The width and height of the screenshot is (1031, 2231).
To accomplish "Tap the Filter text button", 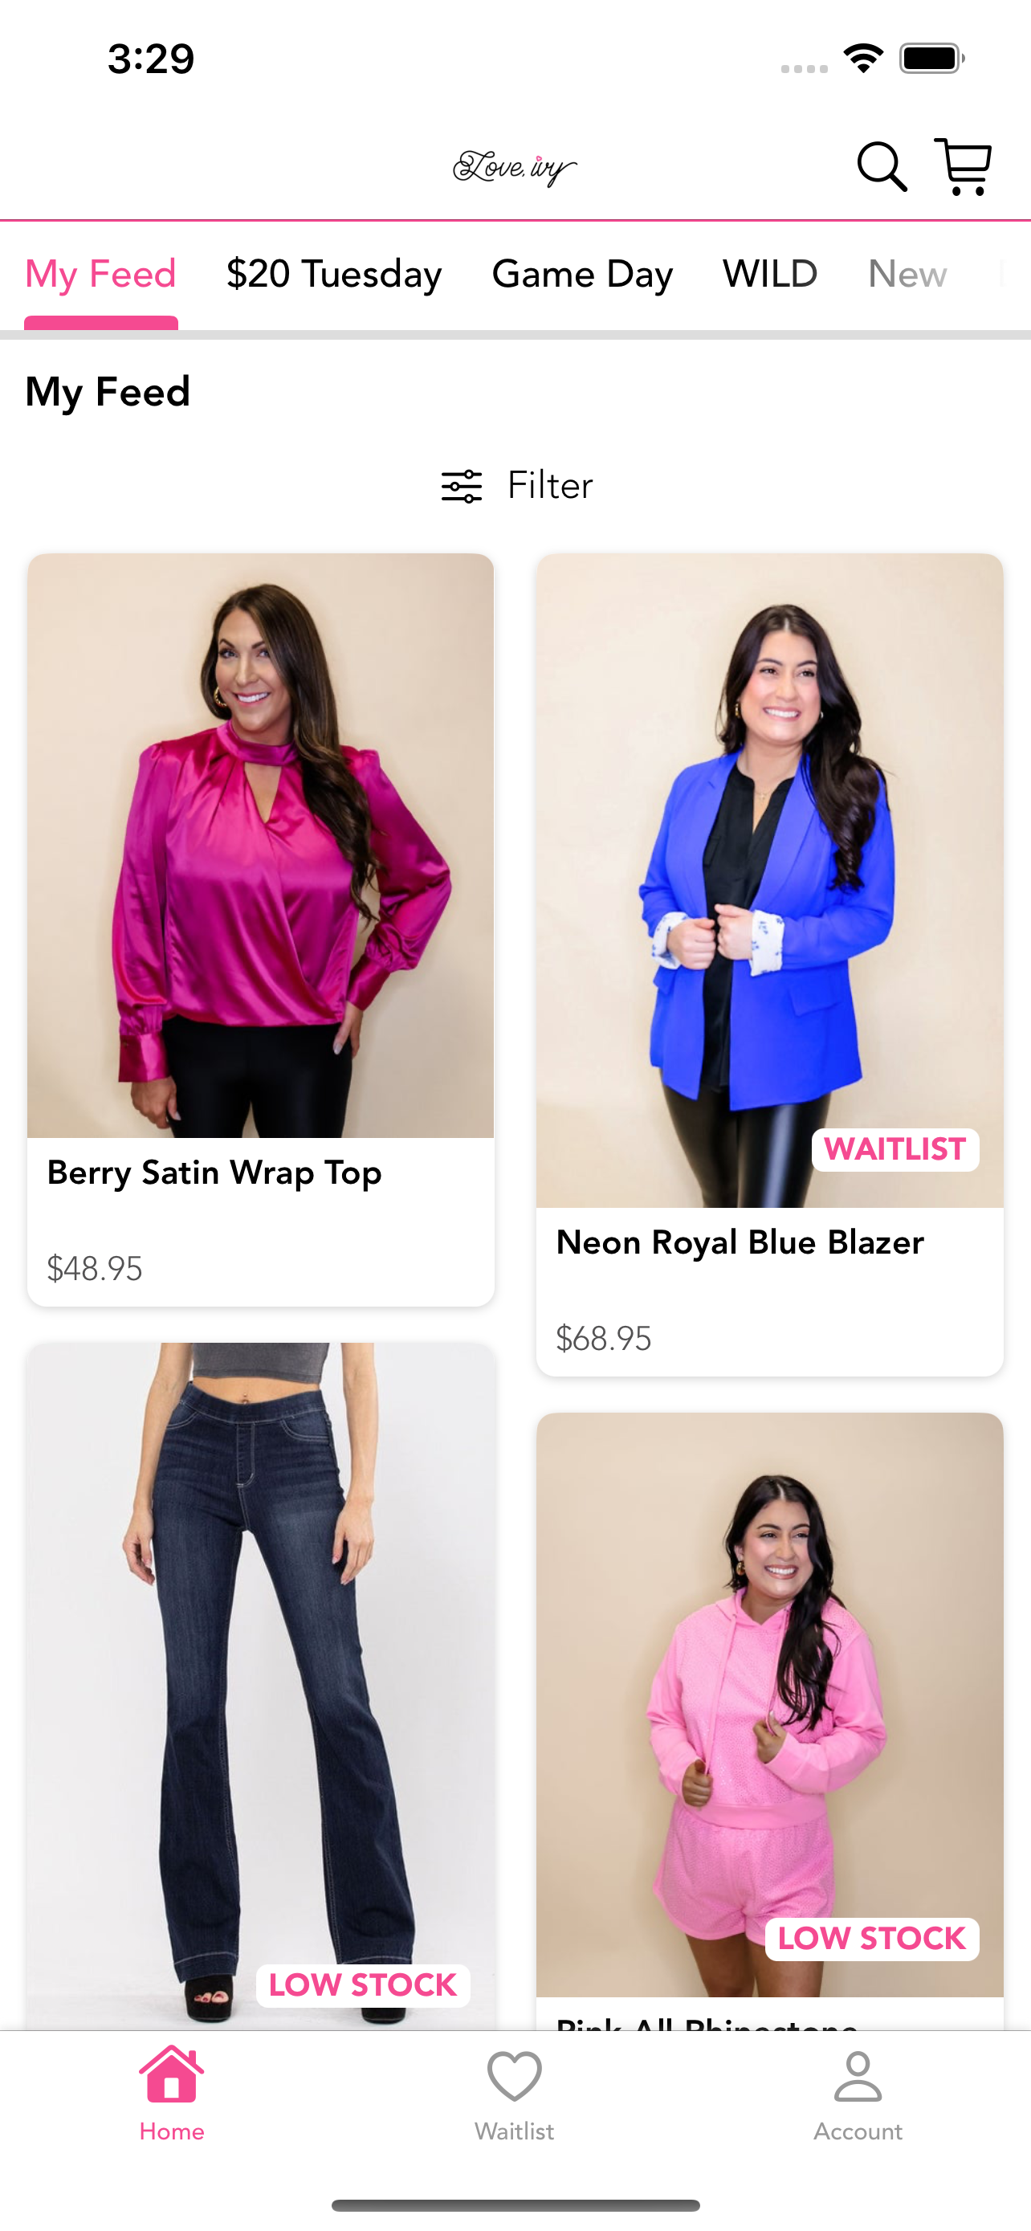I will [550, 486].
